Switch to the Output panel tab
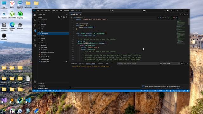203x114 pixels. click(82, 63)
